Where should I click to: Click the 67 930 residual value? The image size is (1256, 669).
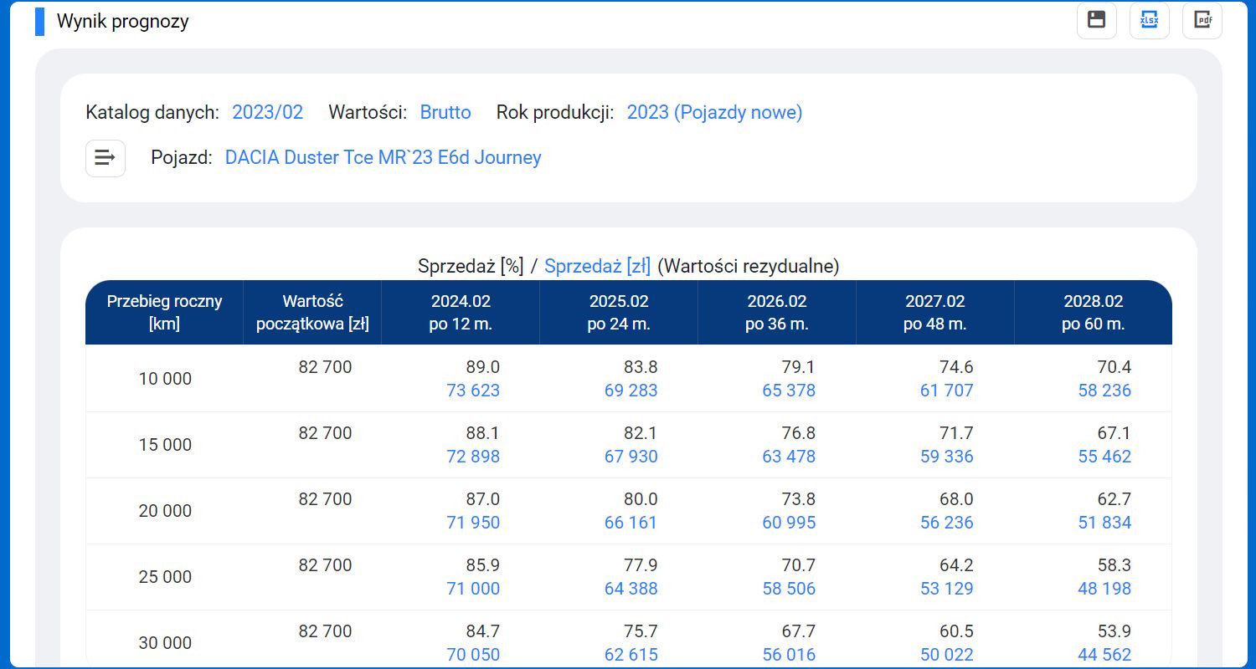point(631,457)
